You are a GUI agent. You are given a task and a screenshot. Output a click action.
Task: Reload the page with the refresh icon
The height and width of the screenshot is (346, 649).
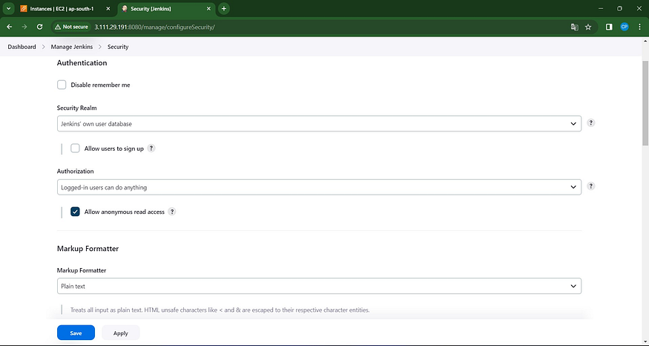point(40,27)
